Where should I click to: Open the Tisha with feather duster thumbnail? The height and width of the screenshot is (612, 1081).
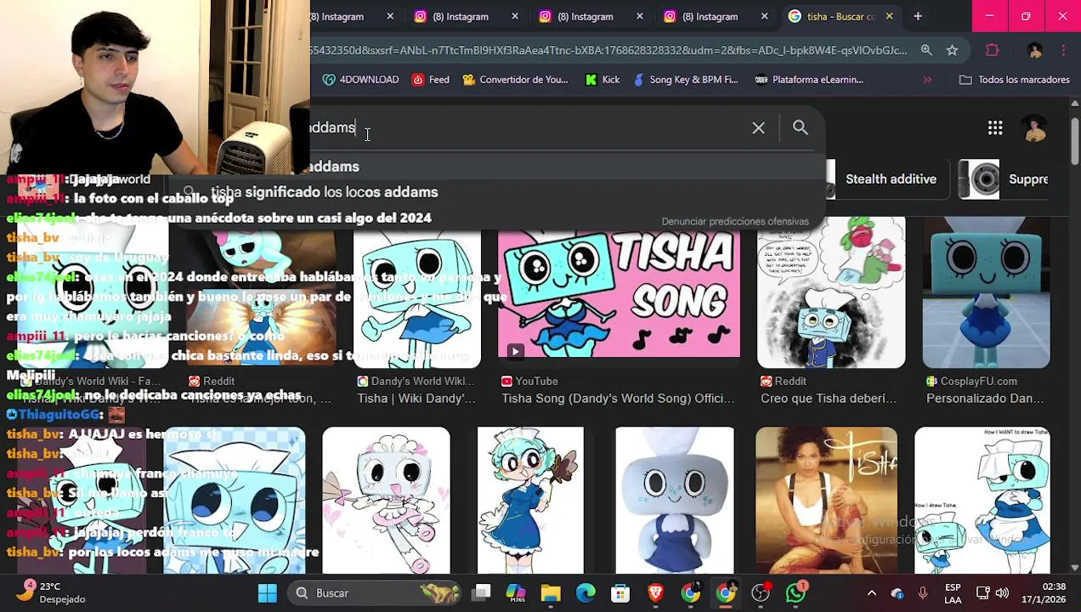530,501
